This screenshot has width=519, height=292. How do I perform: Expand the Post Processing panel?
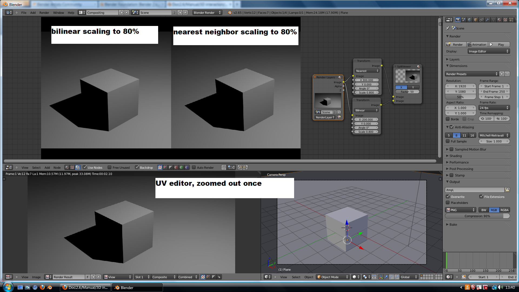[461, 169]
